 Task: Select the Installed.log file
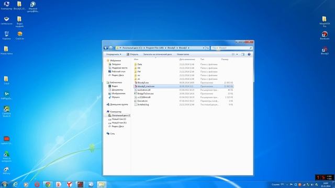tap(143, 104)
